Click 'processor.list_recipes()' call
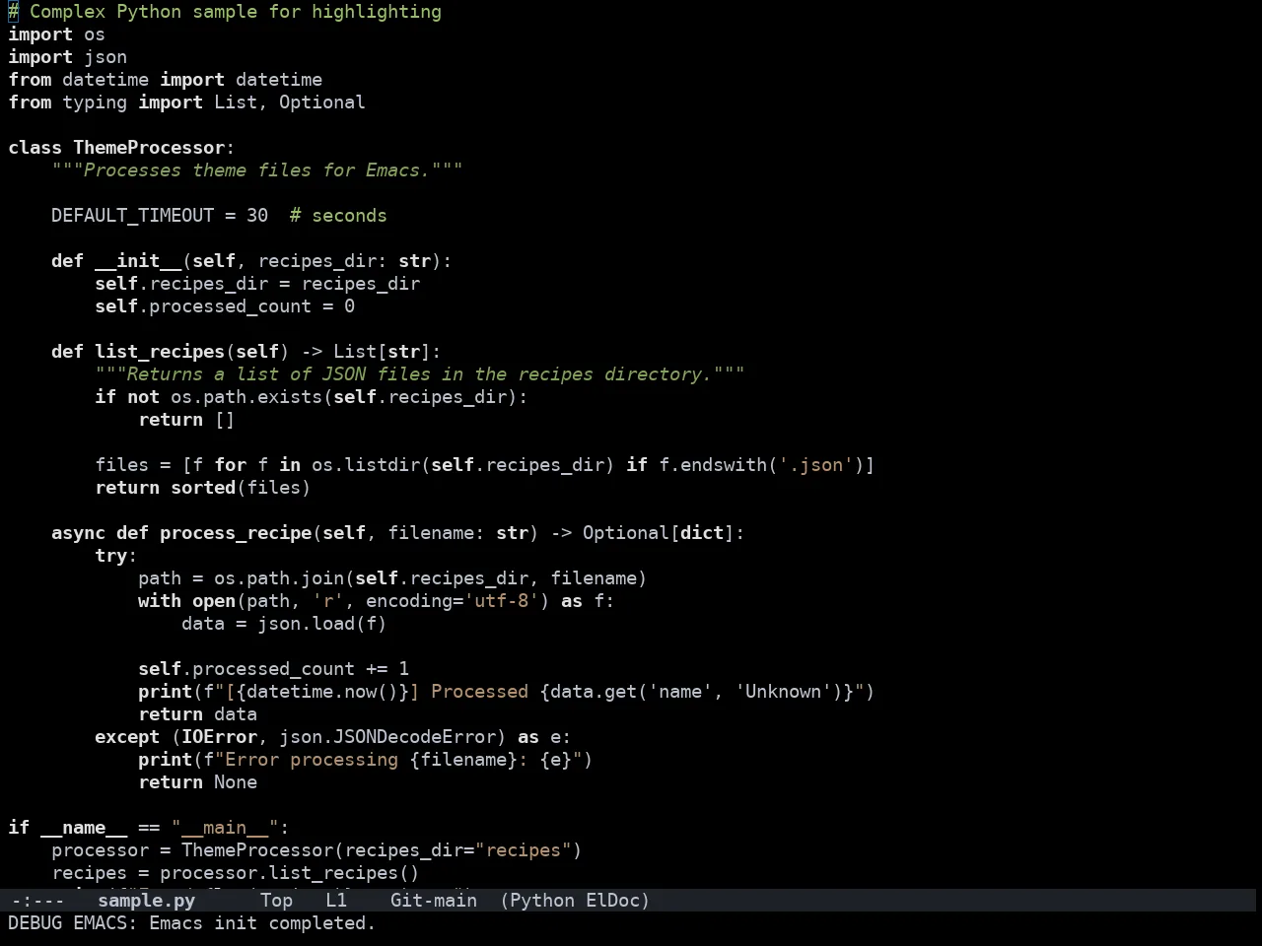 [290, 873]
